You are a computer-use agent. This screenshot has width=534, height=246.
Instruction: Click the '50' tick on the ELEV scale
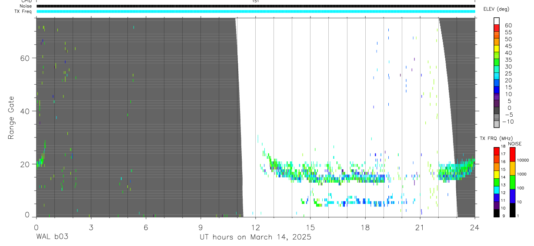coord(508,39)
